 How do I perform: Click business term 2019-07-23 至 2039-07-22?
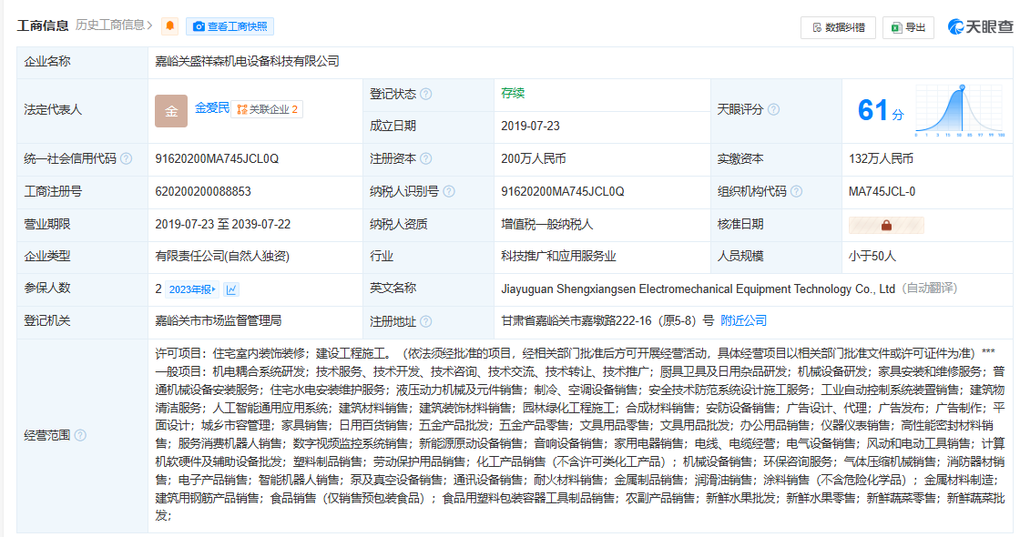click(x=222, y=224)
